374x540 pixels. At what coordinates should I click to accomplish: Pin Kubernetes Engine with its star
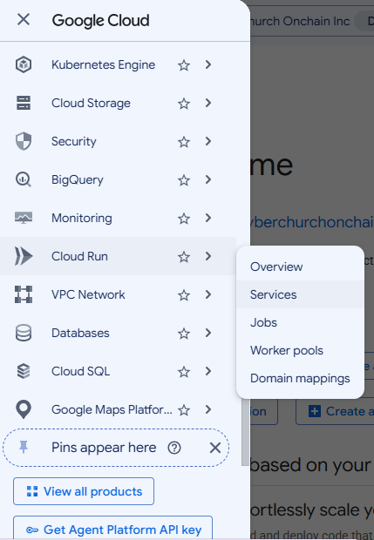(x=184, y=65)
